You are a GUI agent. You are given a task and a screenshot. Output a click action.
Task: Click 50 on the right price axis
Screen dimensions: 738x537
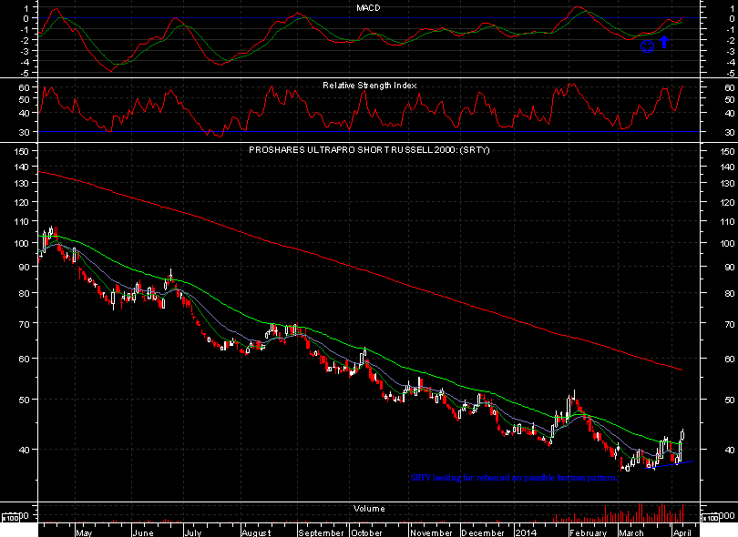(730, 400)
